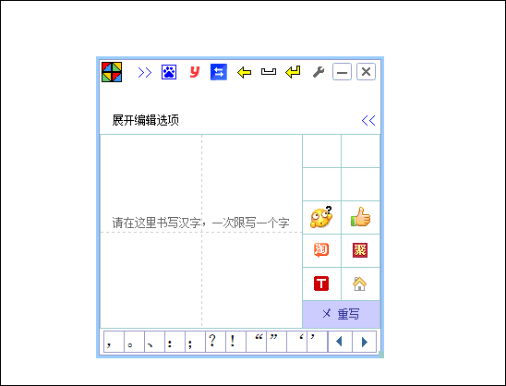Click the 展开编辑选项 label

(145, 120)
